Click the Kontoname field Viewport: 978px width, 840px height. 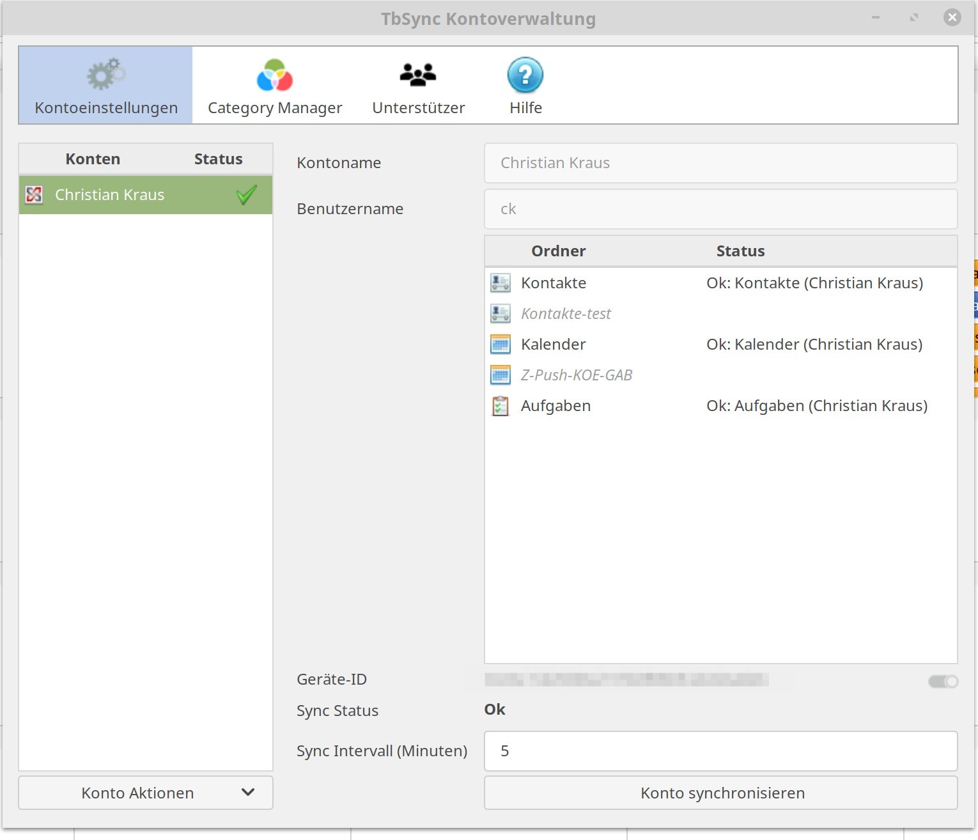point(721,163)
